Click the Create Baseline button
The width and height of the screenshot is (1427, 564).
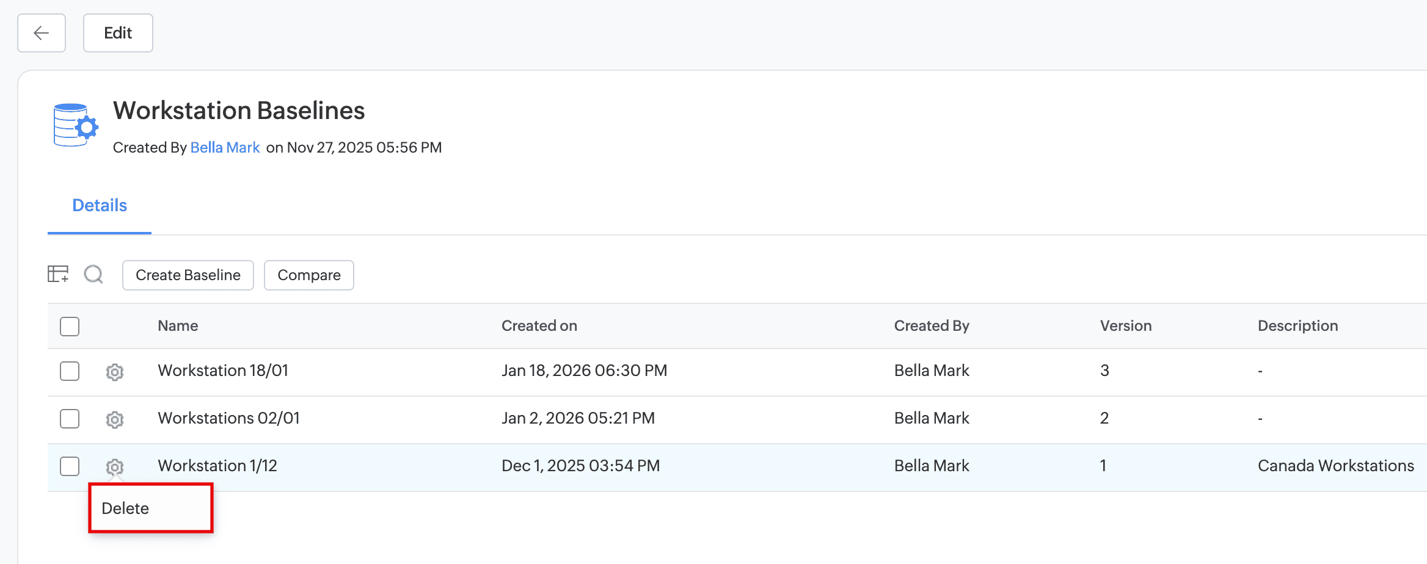(188, 275)
